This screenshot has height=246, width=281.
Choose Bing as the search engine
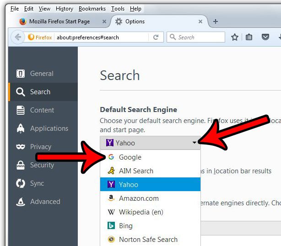pos(125,226)
